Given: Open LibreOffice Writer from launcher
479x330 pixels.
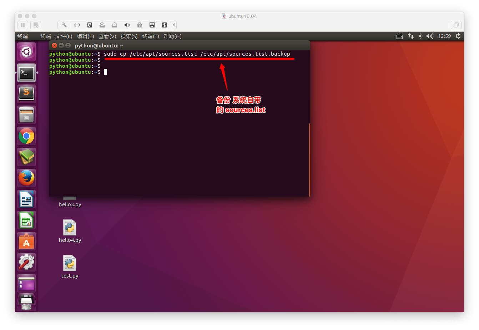Looking at the screenshot, I should pyautogui.click(x=26, y=199).
